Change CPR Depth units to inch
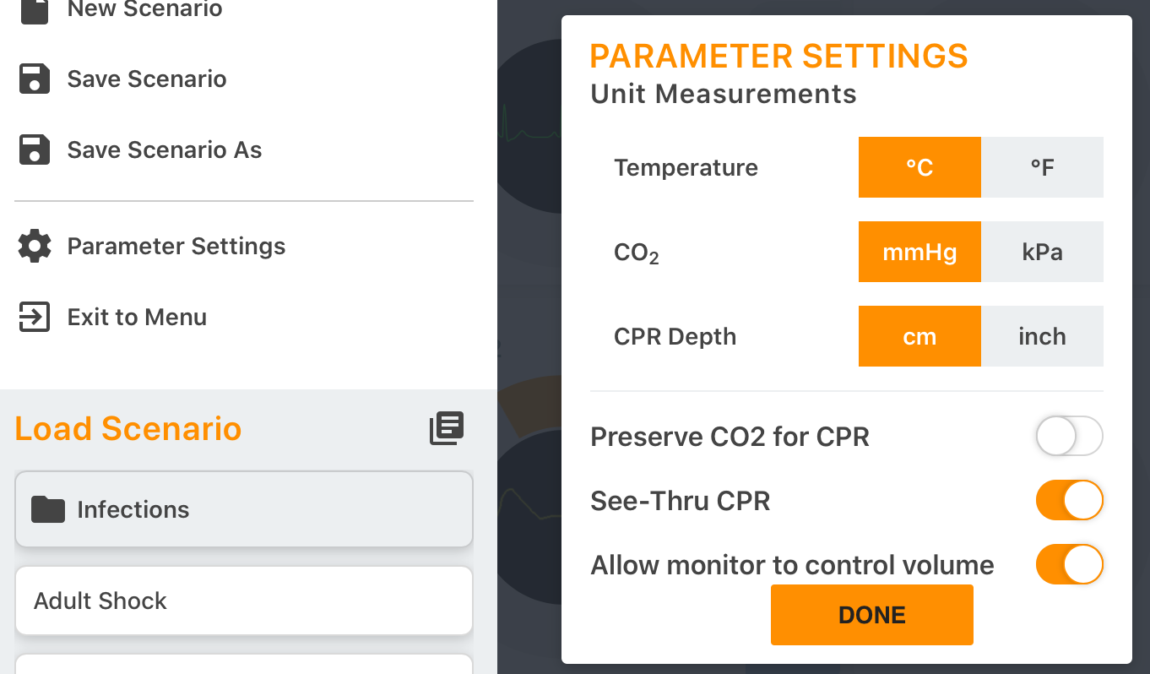 coord(1042,336)
